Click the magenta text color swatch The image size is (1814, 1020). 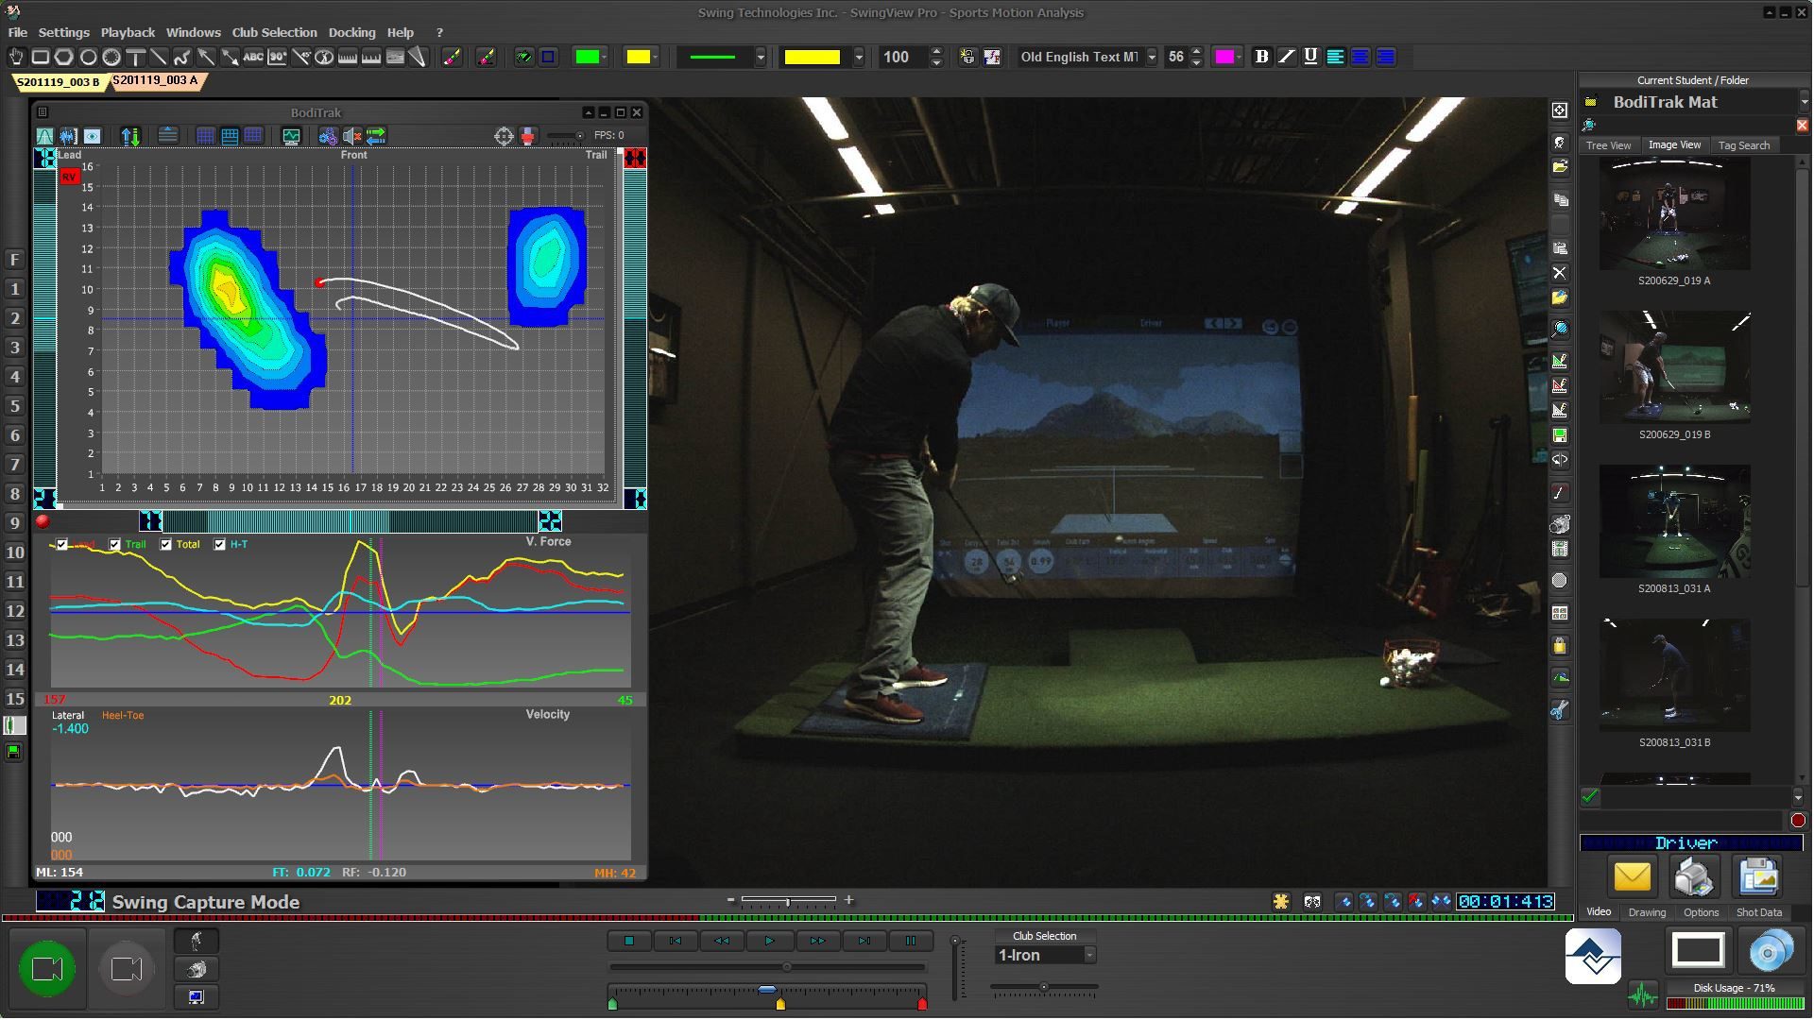pyautogui.click(x=1224, y=57)
